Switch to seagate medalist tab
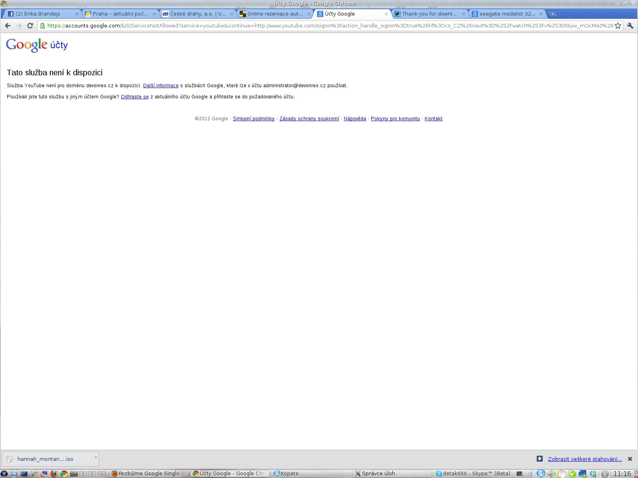This screenshot has width=638, height=478. (507, 14)
